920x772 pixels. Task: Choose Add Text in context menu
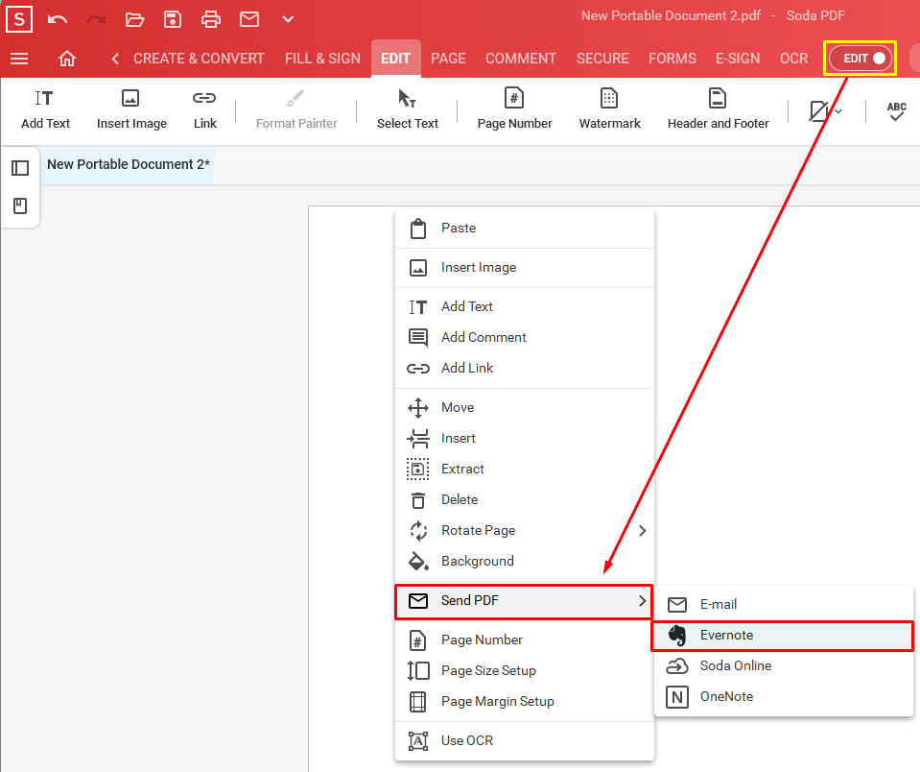click(525, 307)
